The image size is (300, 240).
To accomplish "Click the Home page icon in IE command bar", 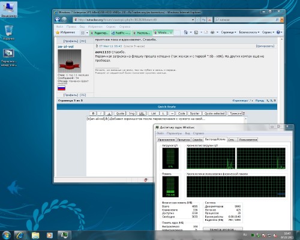I will tap(186, 32).
